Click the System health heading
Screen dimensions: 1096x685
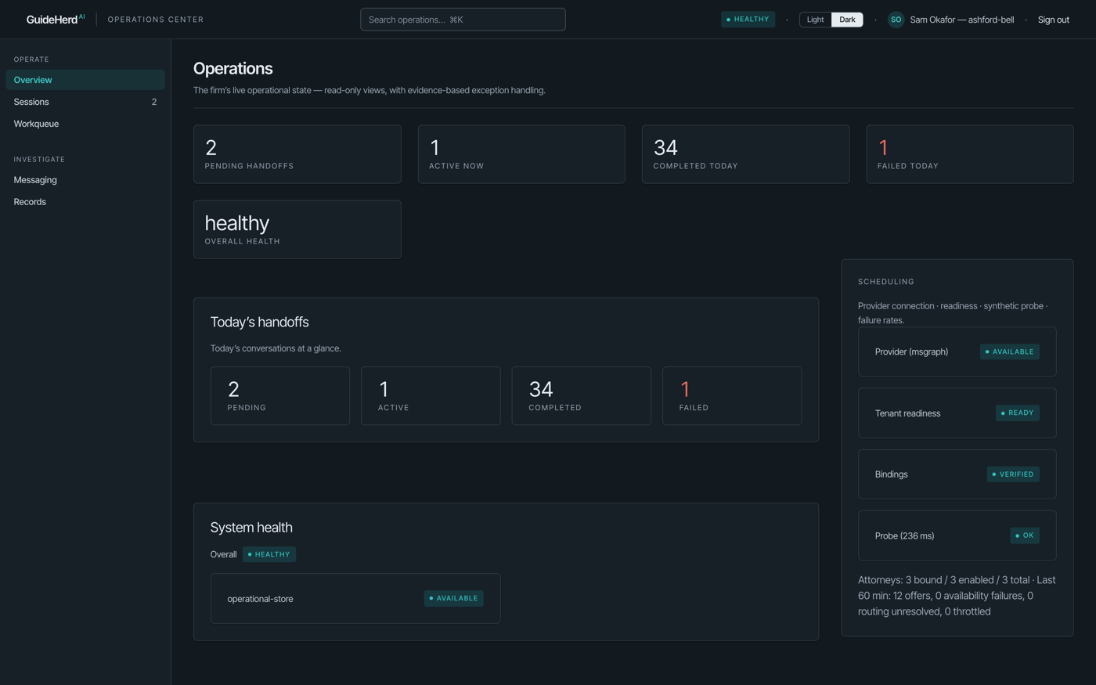[x=251, y=527]
